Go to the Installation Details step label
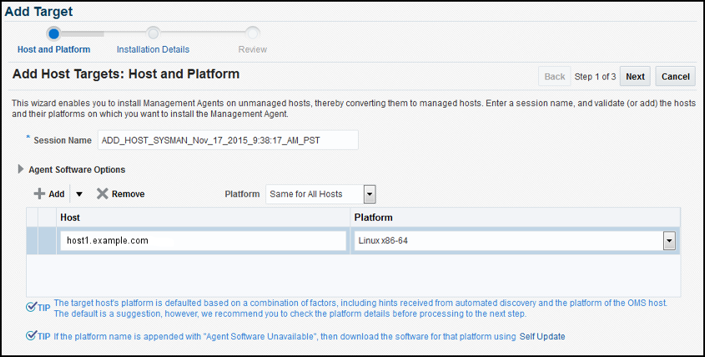705x357 pixels. [x=153, y=49]
